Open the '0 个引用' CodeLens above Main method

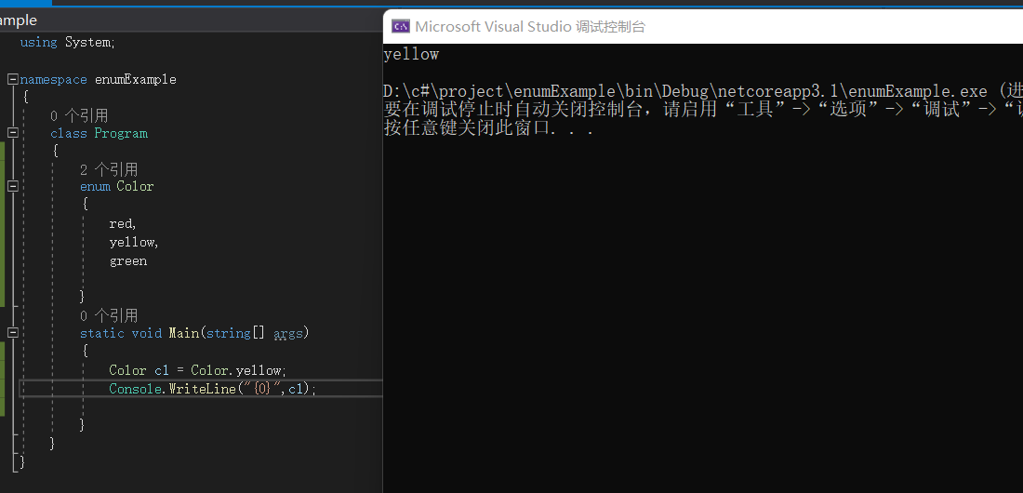pos(109,316)
